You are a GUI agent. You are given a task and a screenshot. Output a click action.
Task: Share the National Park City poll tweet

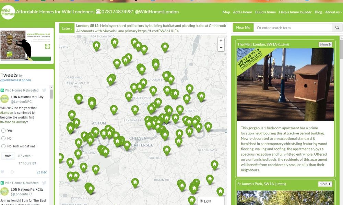(x=12, y=172)
